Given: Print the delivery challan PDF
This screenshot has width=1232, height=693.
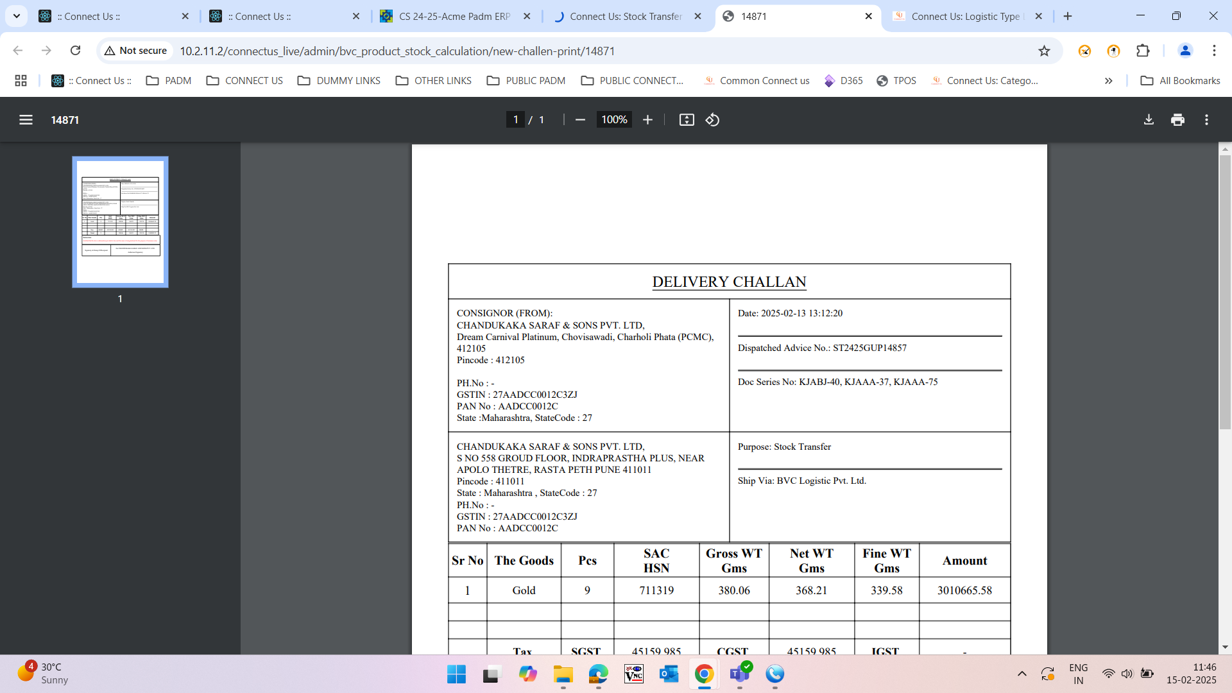Looking at the screenshot, I should point(1177,120).
